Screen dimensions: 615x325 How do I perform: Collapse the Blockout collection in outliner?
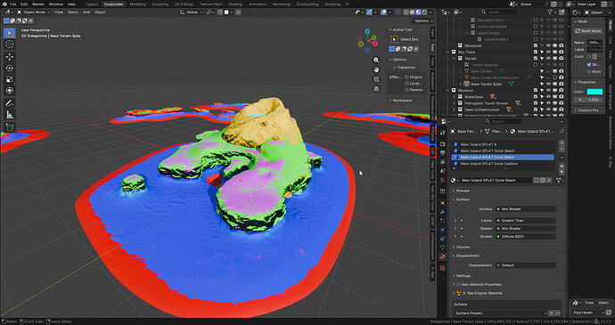[448, 91]
